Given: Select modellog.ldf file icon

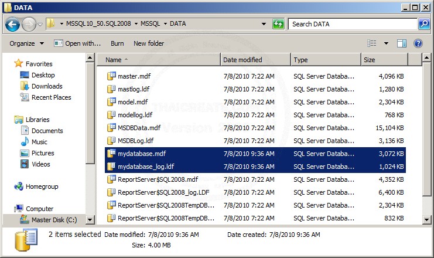Looking at the screenshot, I should pos(111,115).
